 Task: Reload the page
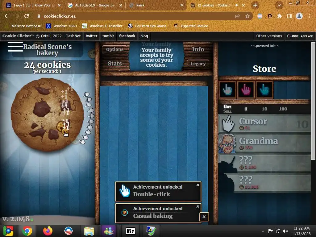click(27, 16)
